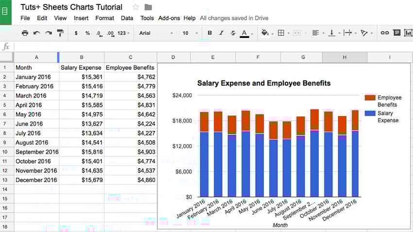Screen dimensions: 413x232
Task: Open the font size 10 dropdown
Action: (191, 33)
